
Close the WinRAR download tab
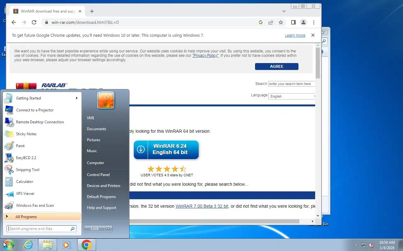[80, 11]
